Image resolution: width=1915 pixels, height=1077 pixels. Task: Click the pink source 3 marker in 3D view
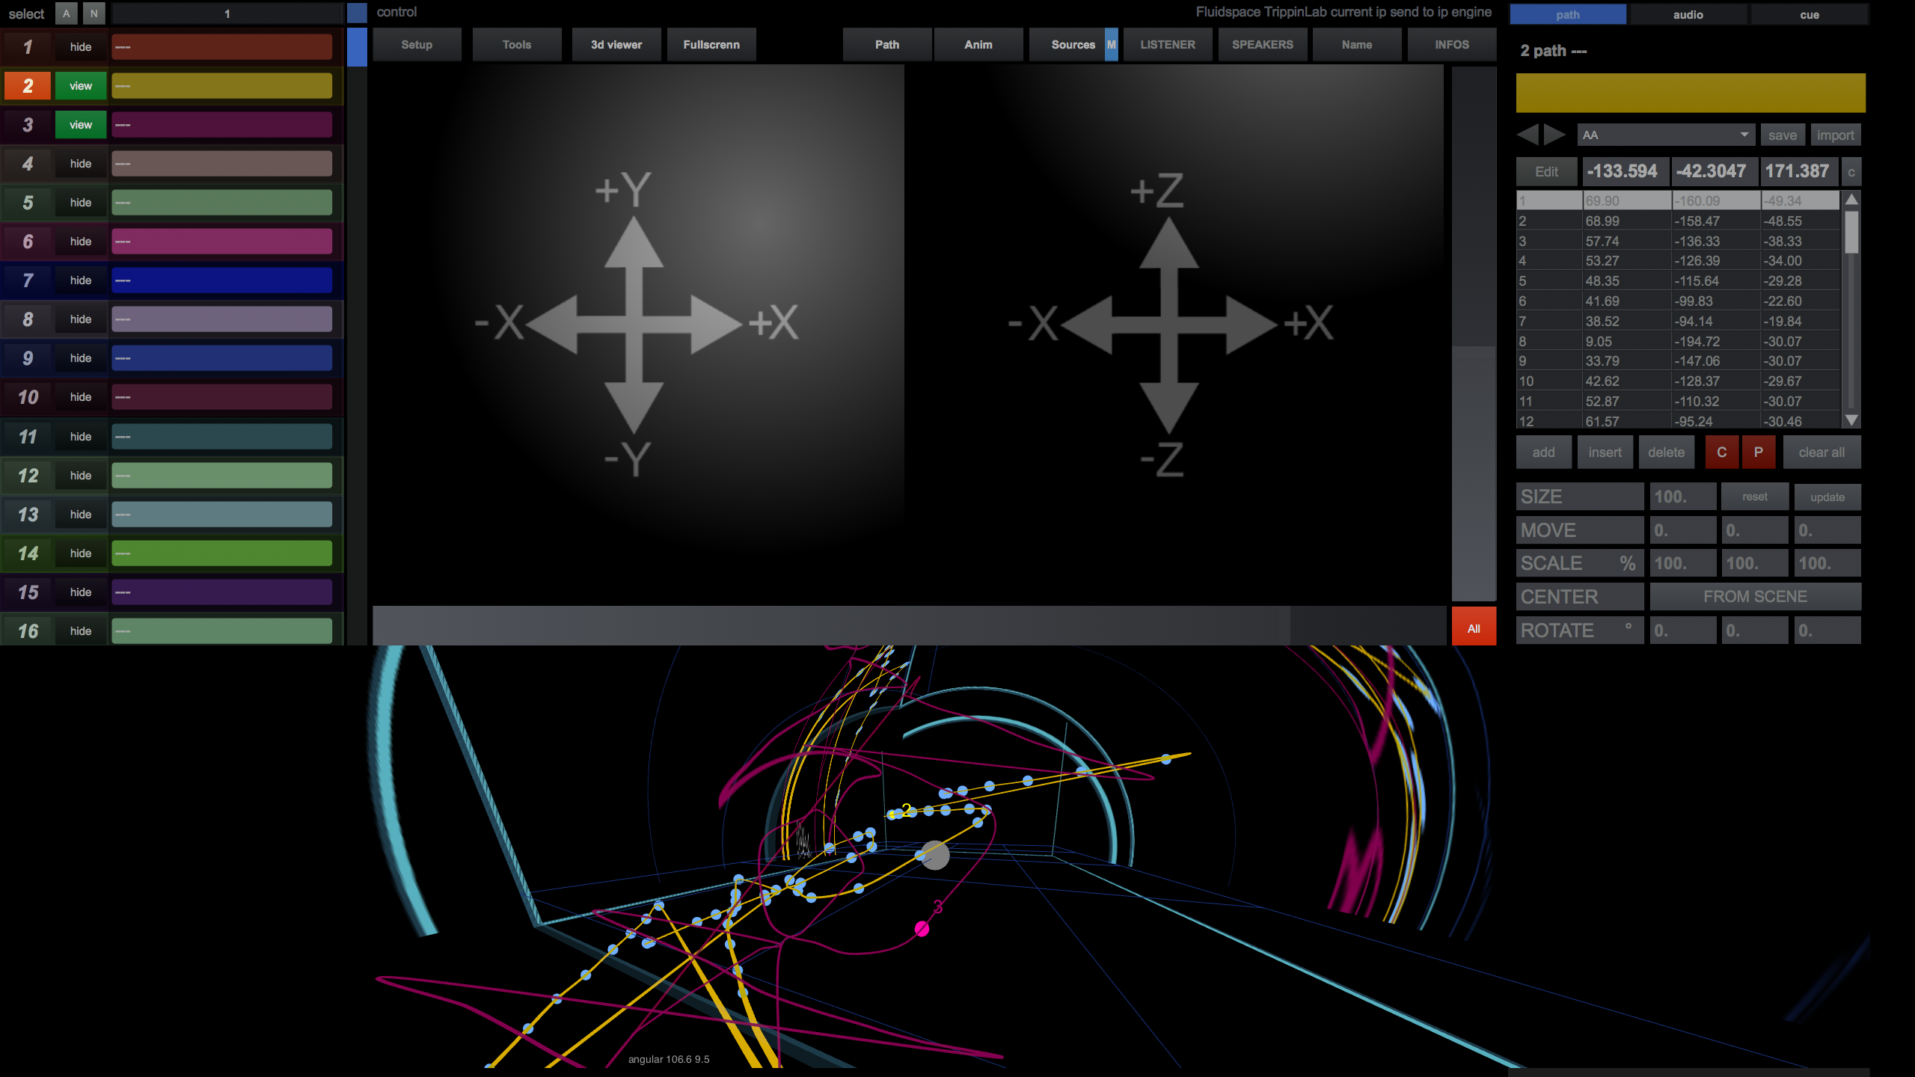coord(922,928)
